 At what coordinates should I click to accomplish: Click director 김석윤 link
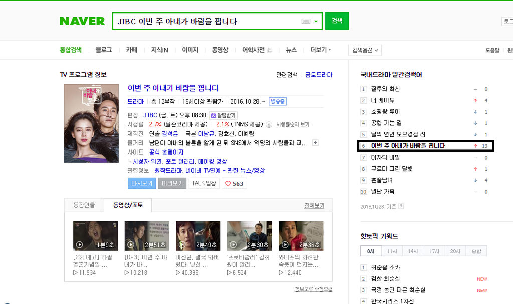tap(170, 134)
